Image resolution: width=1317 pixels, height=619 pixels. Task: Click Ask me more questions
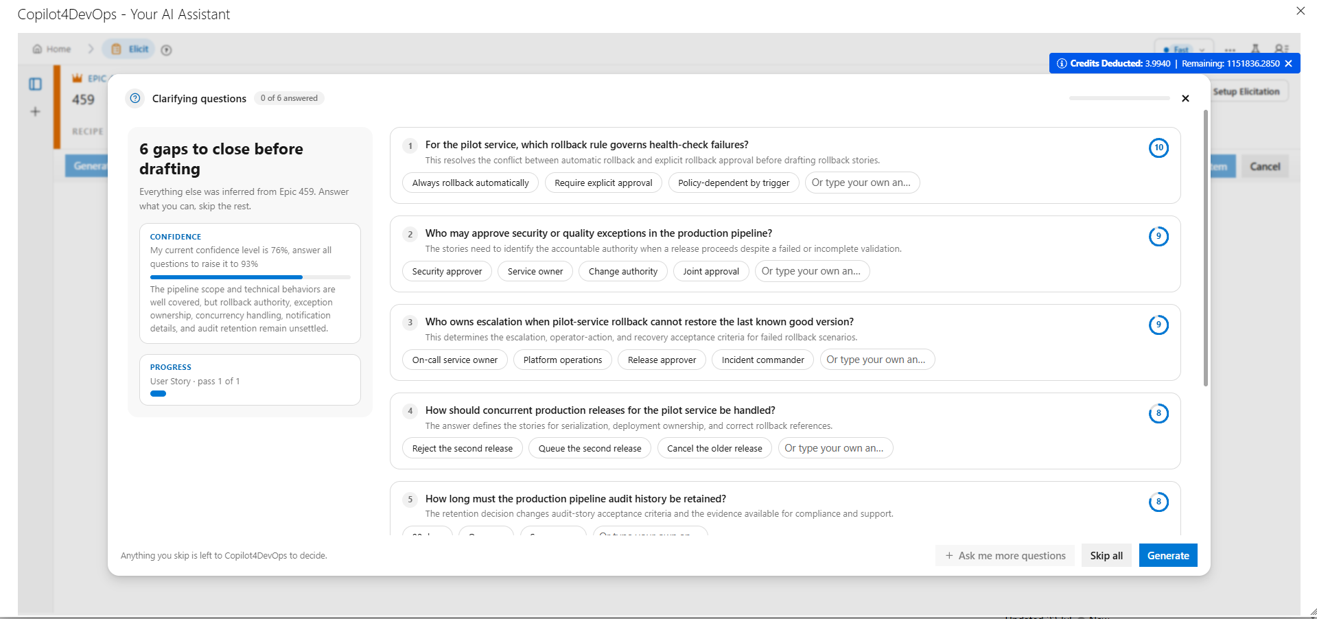tap(1005, 555)
